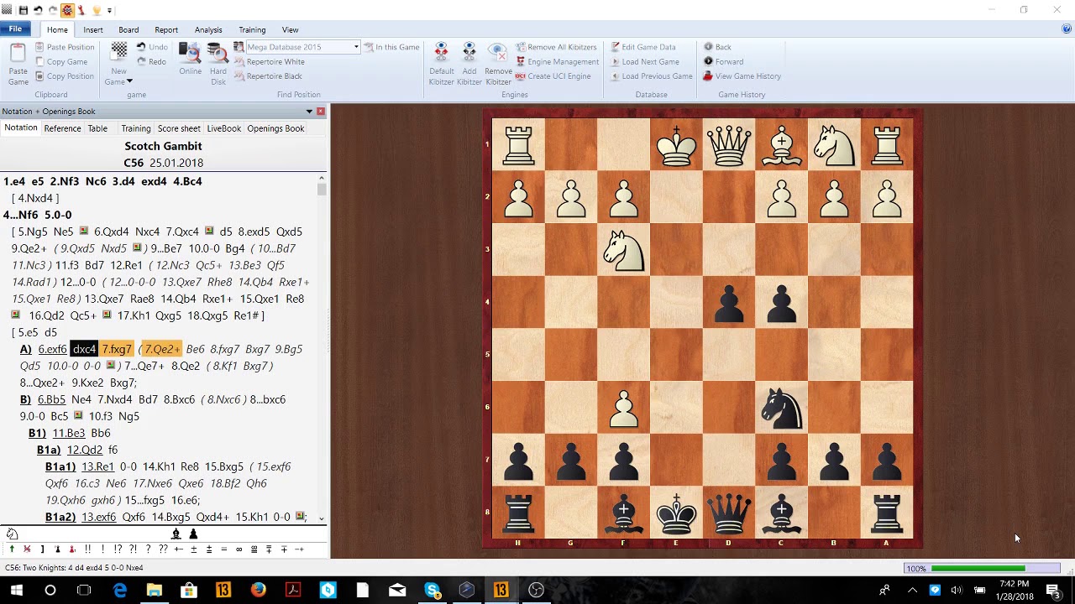
Task: Select variation move 7.Qe2+ in notation
Action: (161, 349)
